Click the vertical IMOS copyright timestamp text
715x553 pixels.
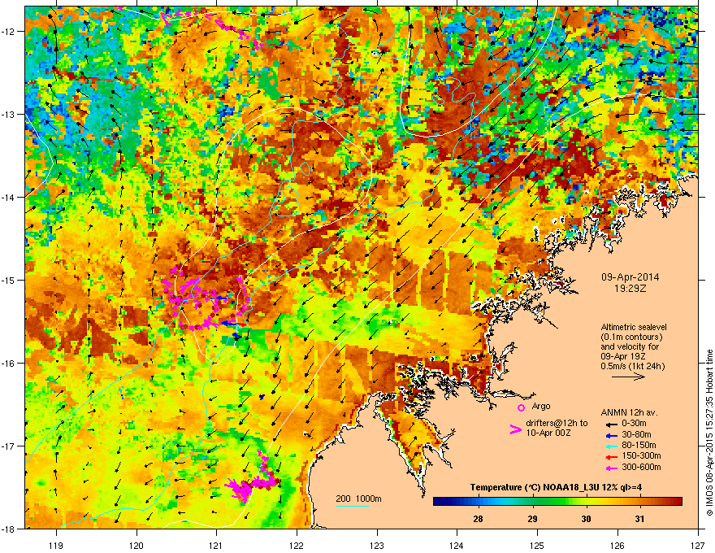(x=709, y=433)
